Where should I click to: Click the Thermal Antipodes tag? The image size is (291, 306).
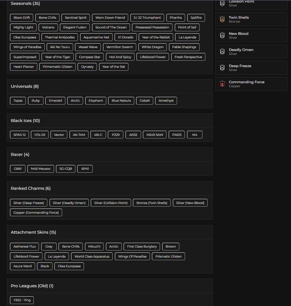coord(60,37)
